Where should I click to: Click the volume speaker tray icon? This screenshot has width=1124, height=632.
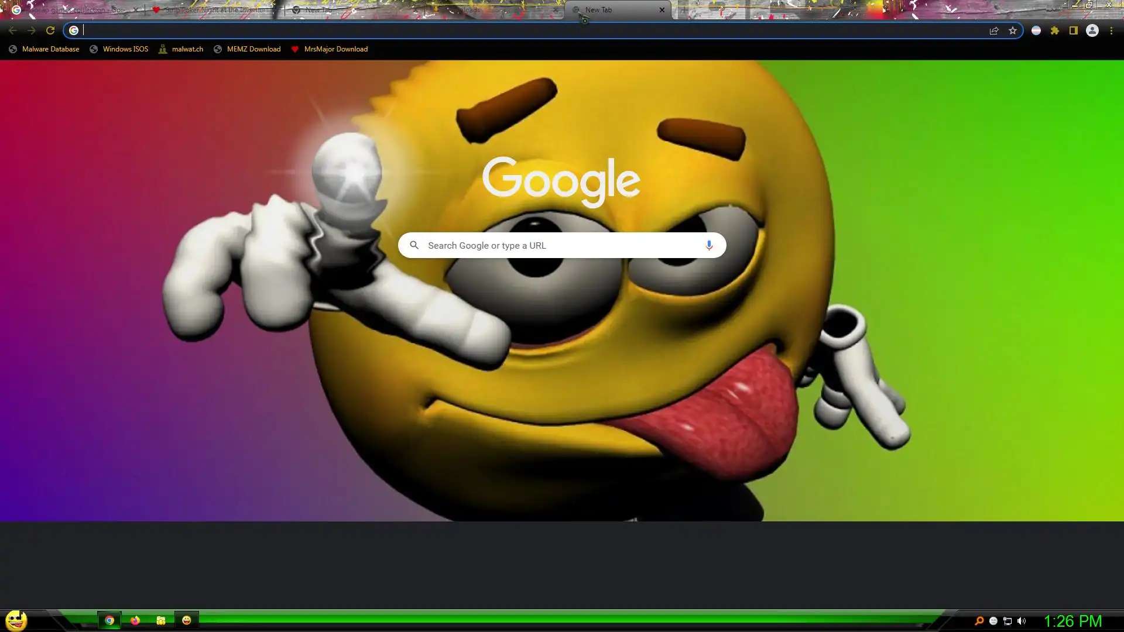[1022, 621]
